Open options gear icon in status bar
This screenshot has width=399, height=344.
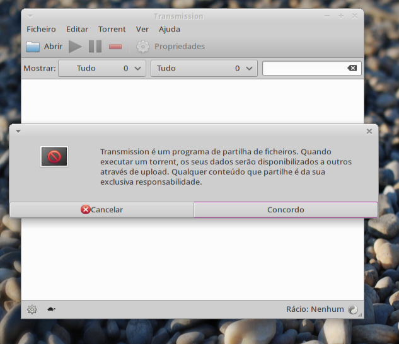click(32, 309)
